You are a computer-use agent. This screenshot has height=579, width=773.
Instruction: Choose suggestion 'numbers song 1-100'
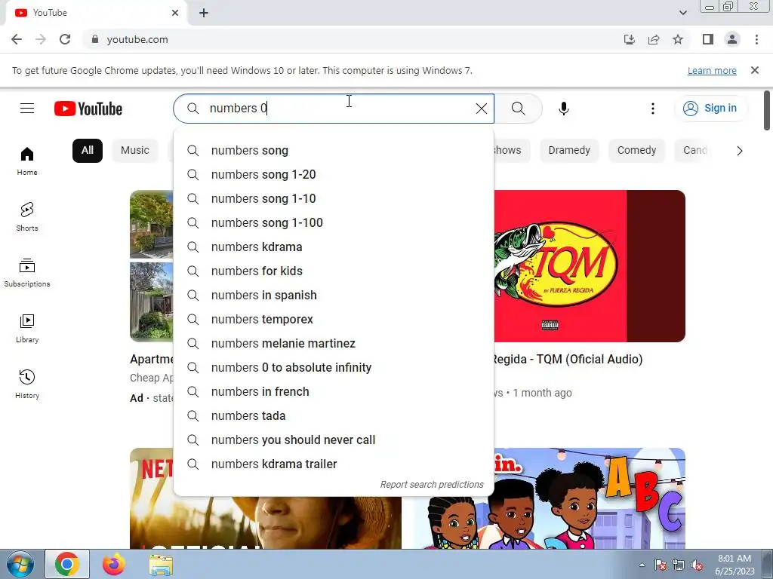point(333,222)
